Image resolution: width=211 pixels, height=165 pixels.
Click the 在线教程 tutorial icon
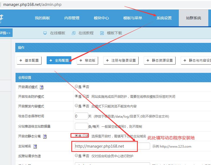pos(73,33)
